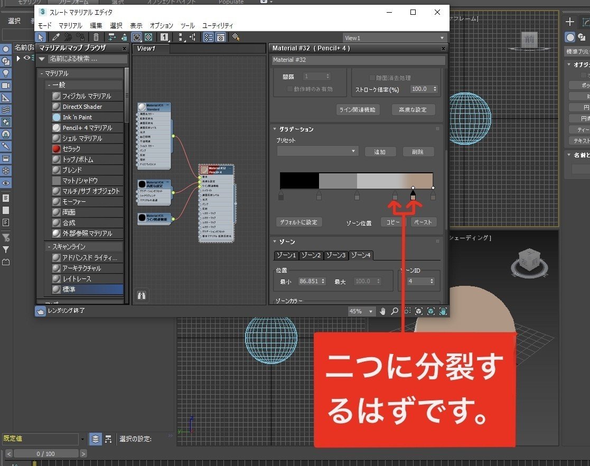Collapse the マテリアル category in browser
Screen dimensions: 590x466
[x=42, y=73]
